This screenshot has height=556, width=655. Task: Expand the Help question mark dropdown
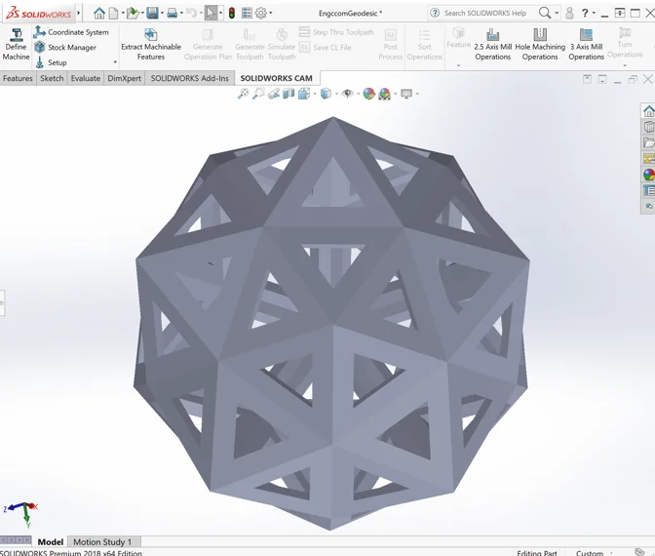point(597,14)
